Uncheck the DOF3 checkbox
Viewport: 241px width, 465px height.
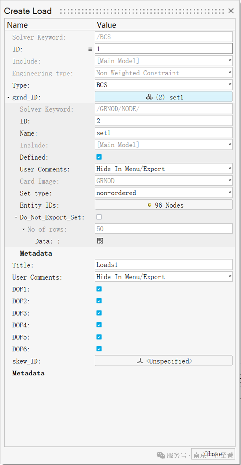pyautogui.click(x=99, y=313)
